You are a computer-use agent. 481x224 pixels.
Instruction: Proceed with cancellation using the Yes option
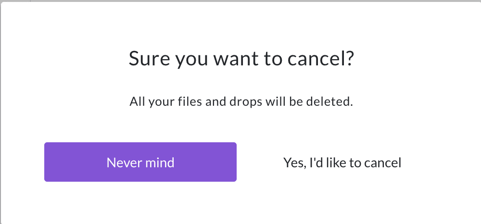[342, 162]
